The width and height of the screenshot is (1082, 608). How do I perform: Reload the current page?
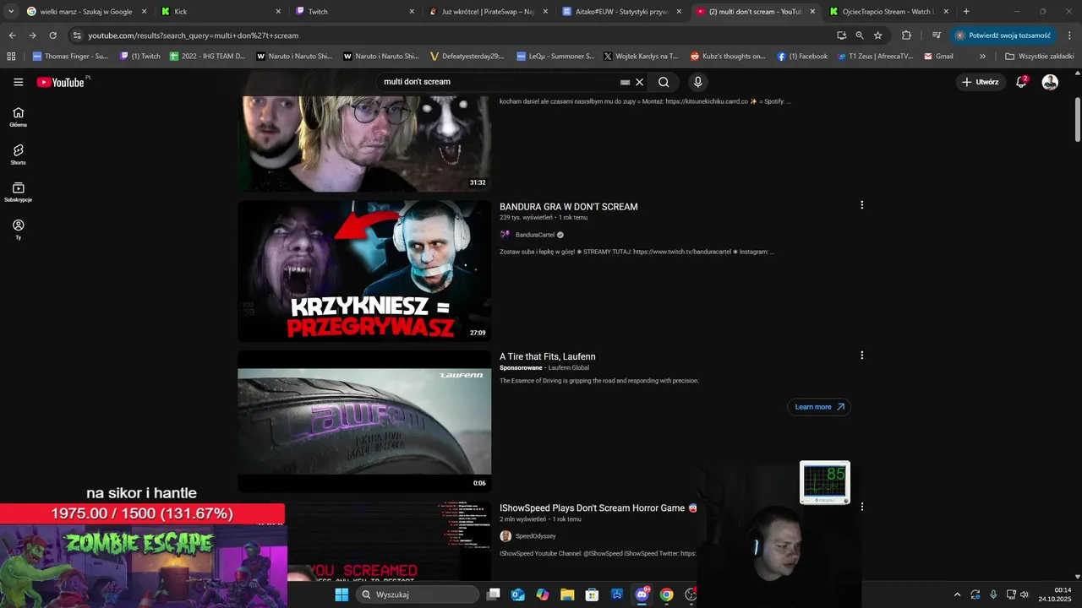[52, 35]
